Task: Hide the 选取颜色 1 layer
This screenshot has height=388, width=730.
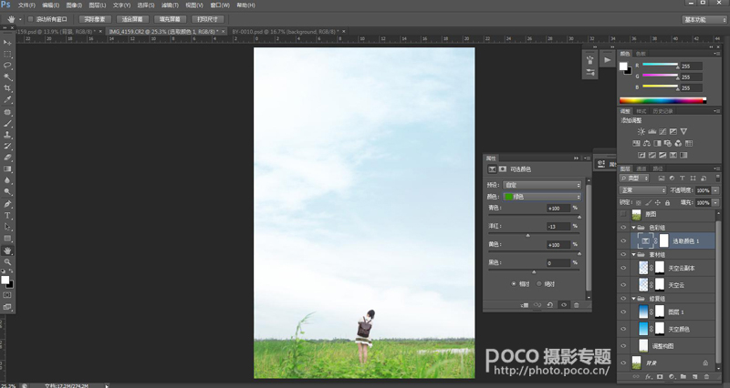Action: coord(623,240)
